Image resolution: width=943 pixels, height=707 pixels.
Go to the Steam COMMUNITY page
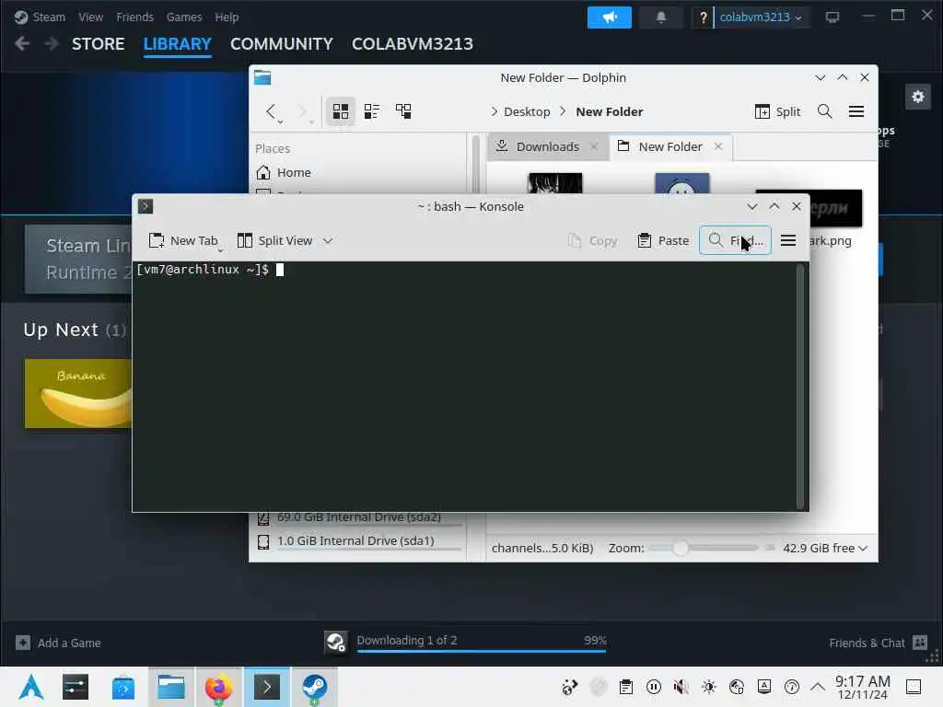tap(282, 44)
